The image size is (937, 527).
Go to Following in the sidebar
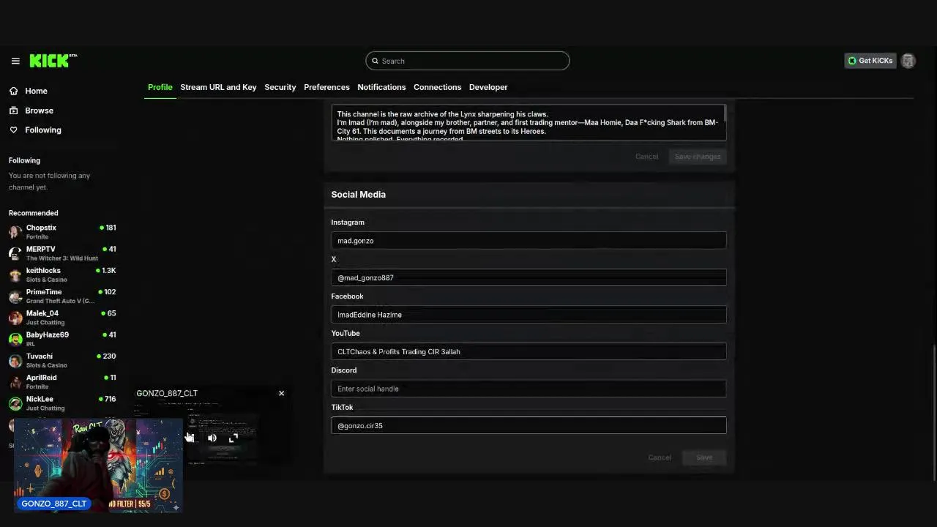[x=43, y=130]
